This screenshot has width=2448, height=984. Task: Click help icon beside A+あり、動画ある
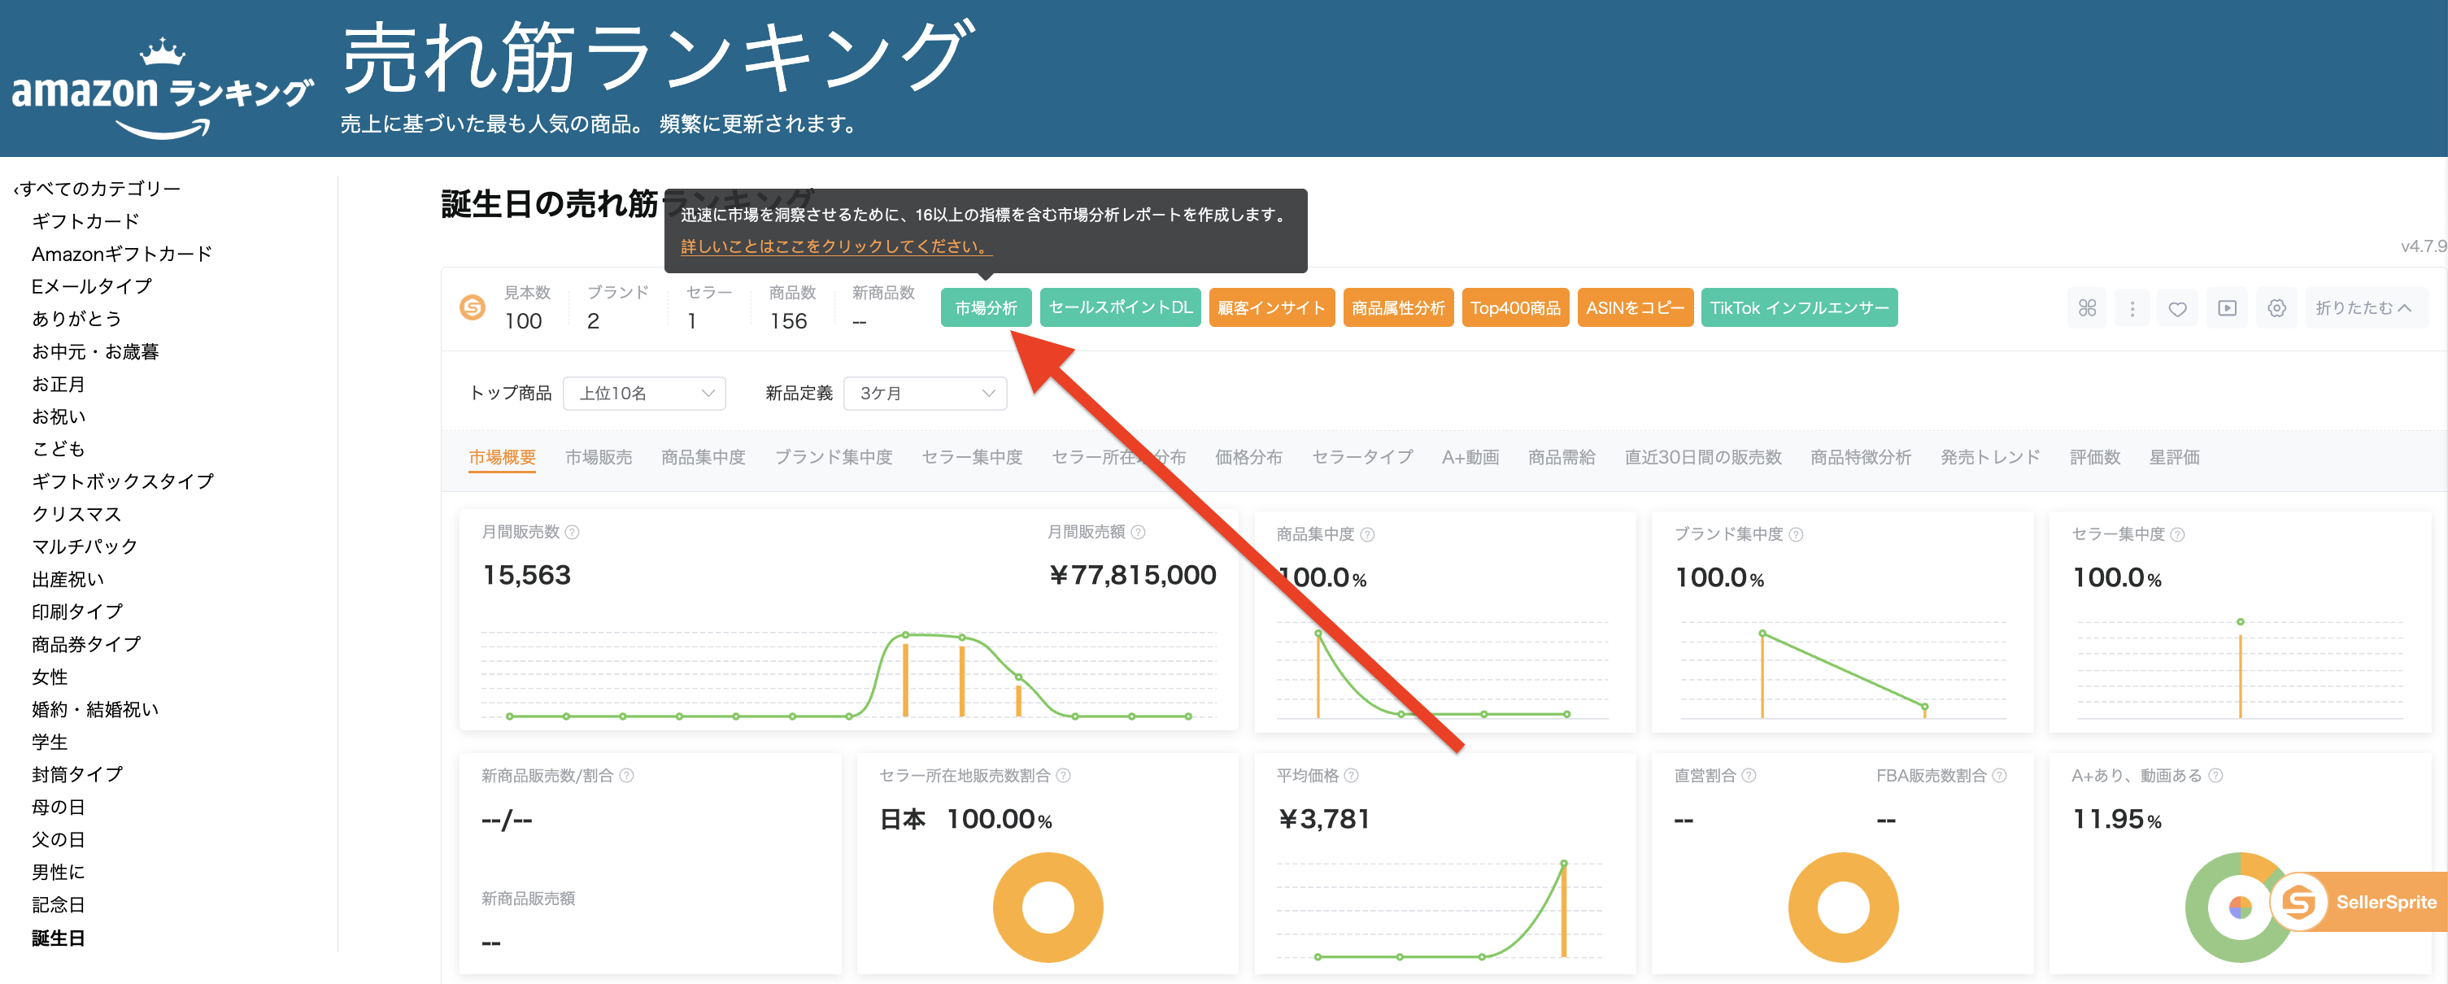(x=2216, y=776)
